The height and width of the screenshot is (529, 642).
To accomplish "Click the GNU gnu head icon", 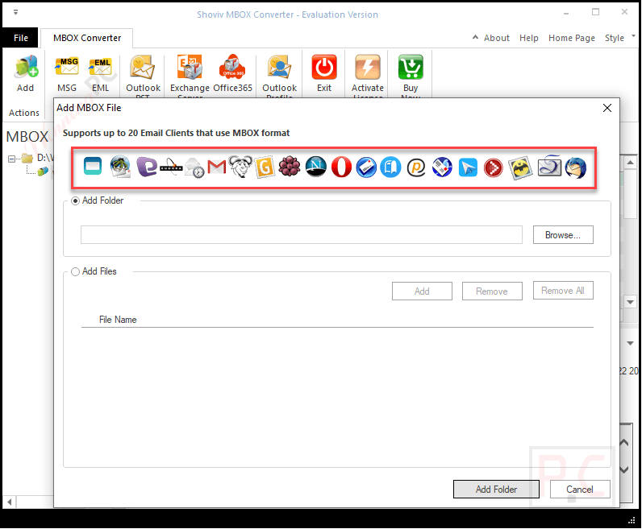I will click(x=240, y=167).
